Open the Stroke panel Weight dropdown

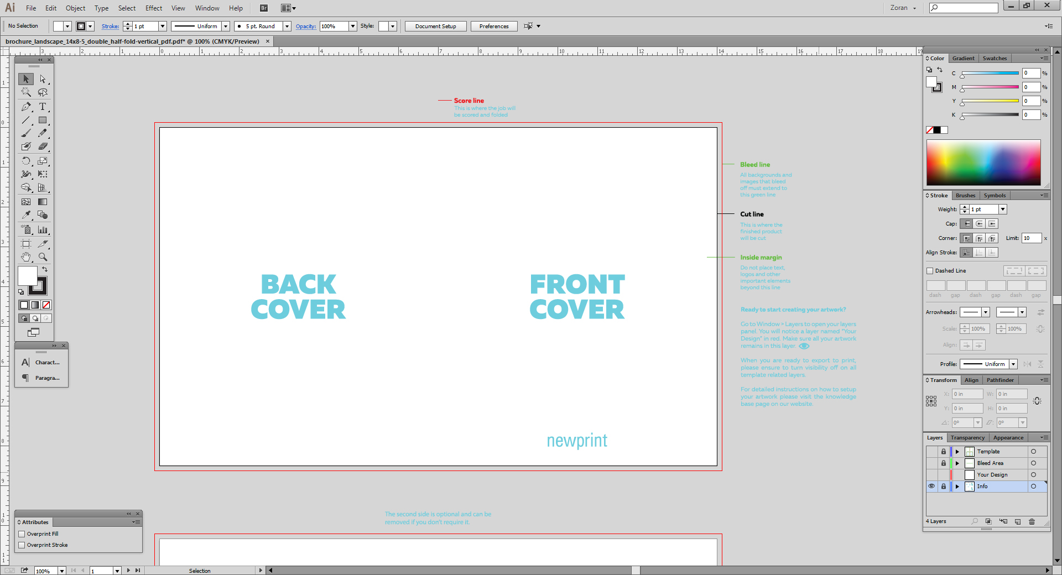point(1003,210)
